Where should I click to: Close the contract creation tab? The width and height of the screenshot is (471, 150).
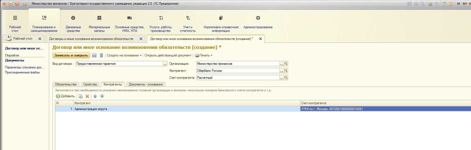tap(260, 39)
